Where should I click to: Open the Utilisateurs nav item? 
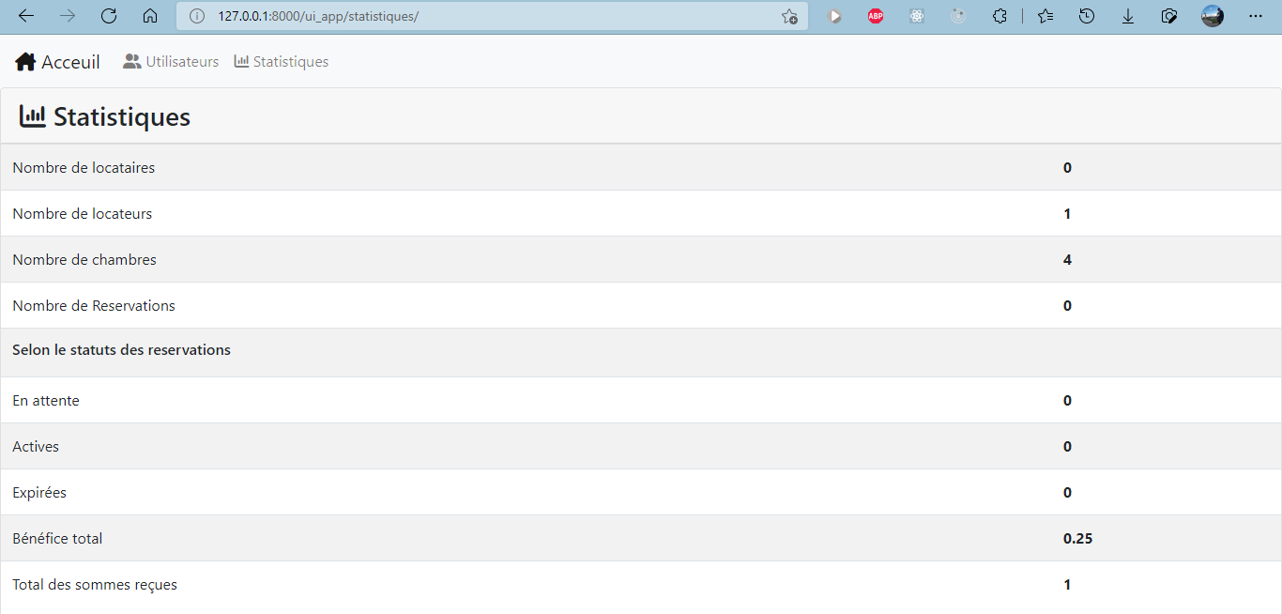tap(171, 62)
